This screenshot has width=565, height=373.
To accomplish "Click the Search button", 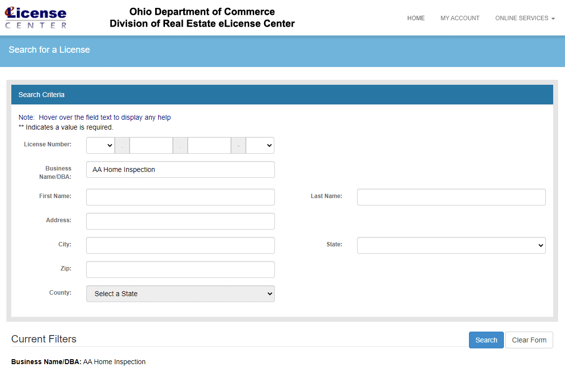I will pyautogui.click(x=486, y=339).
